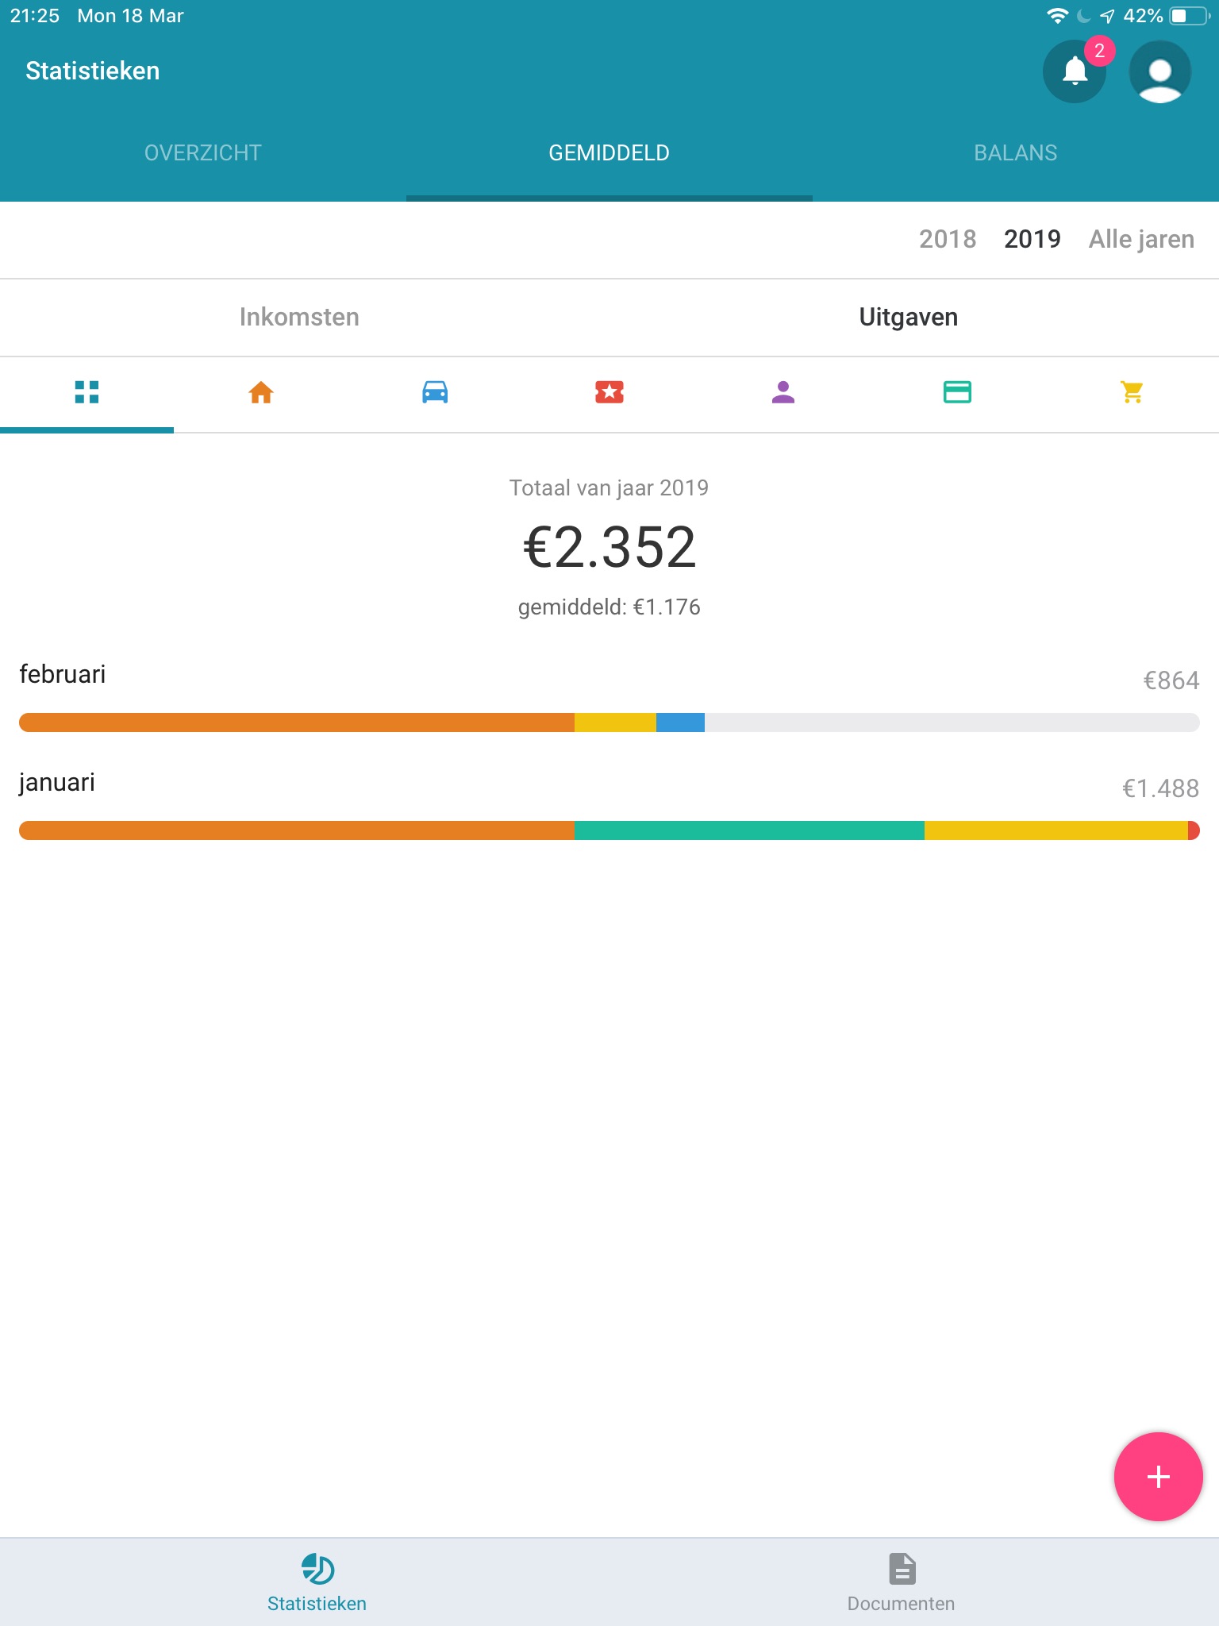Tap the green segment of januari bar
1219x1626 pixels.
click(x=749, y=830)
